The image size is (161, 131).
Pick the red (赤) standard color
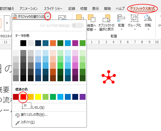tap(23, 97)
